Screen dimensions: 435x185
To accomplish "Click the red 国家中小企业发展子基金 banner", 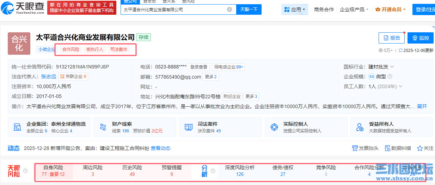I will pyautogui.click(x=82, y=7).
